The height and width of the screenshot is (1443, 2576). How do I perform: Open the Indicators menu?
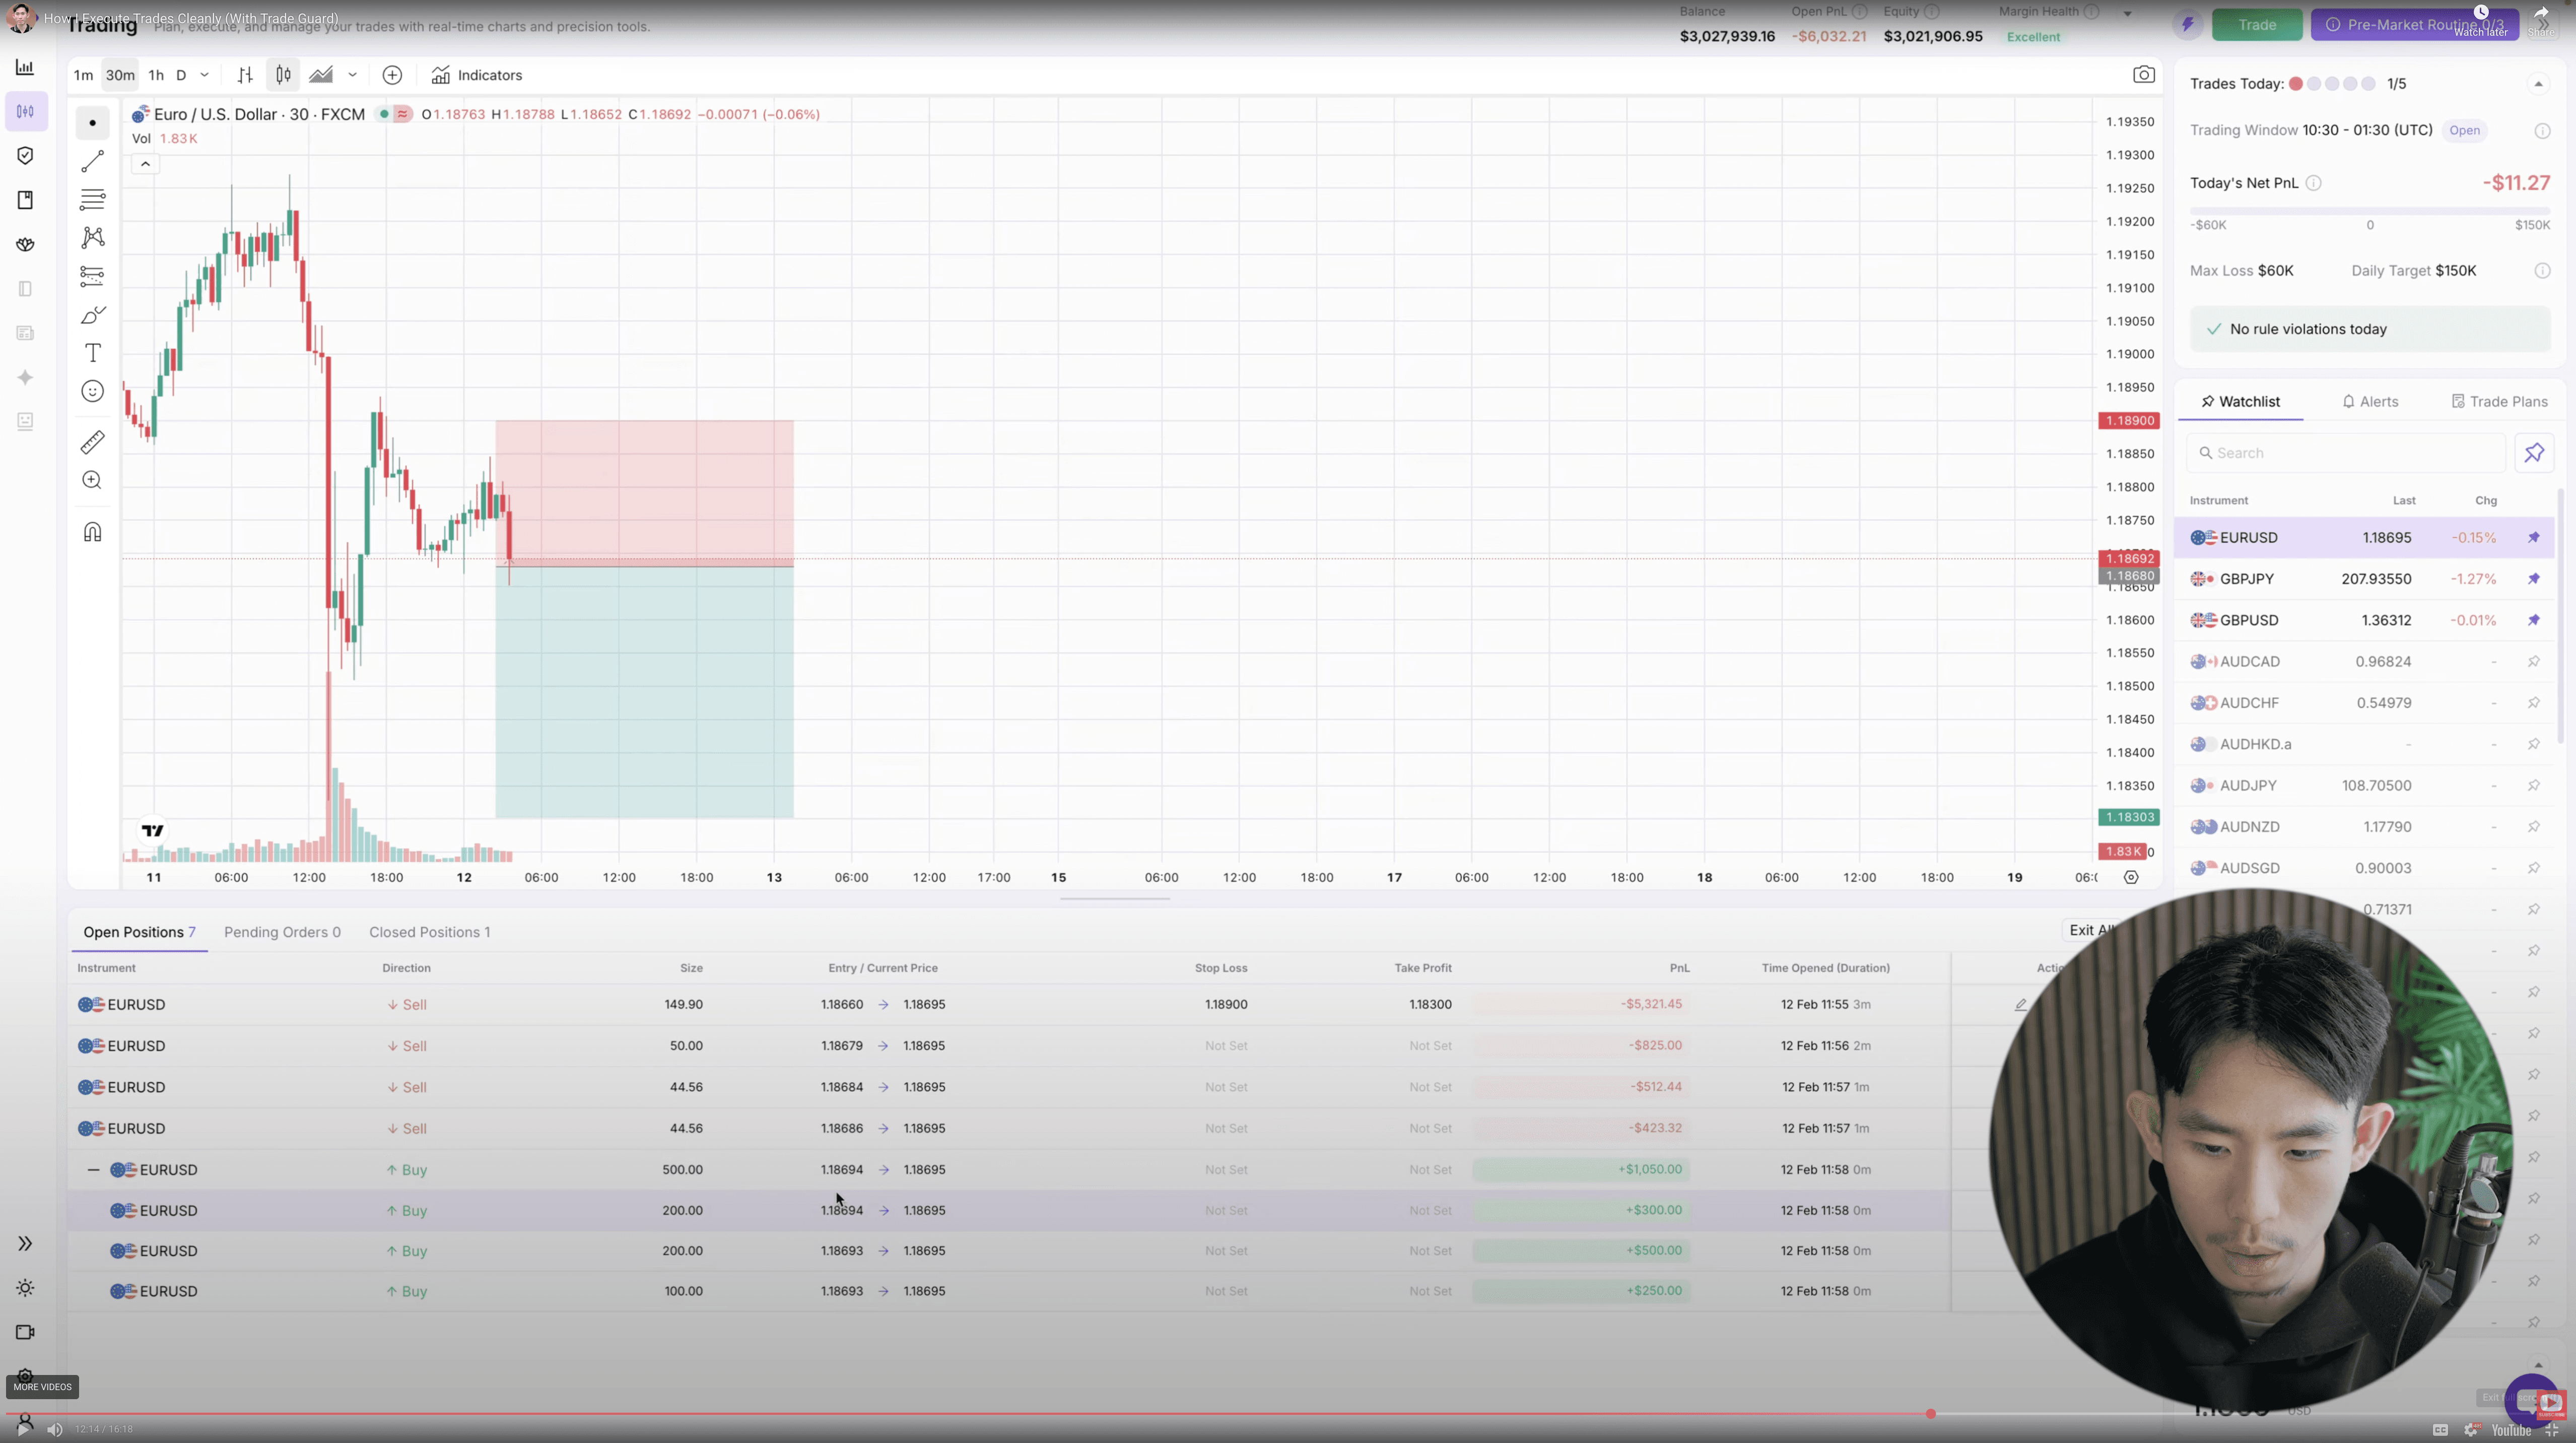coord(477,75)
